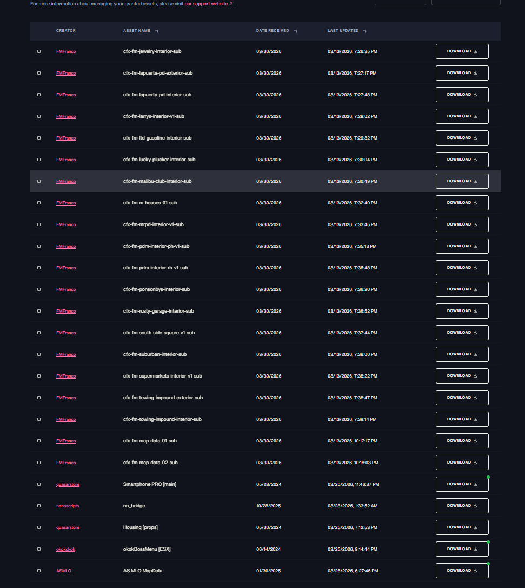Viewport: 525px width, 588px height.
Task: Click timestamp 03/26/2026, 6:27:46 PM
Action: tap(353, 571)
